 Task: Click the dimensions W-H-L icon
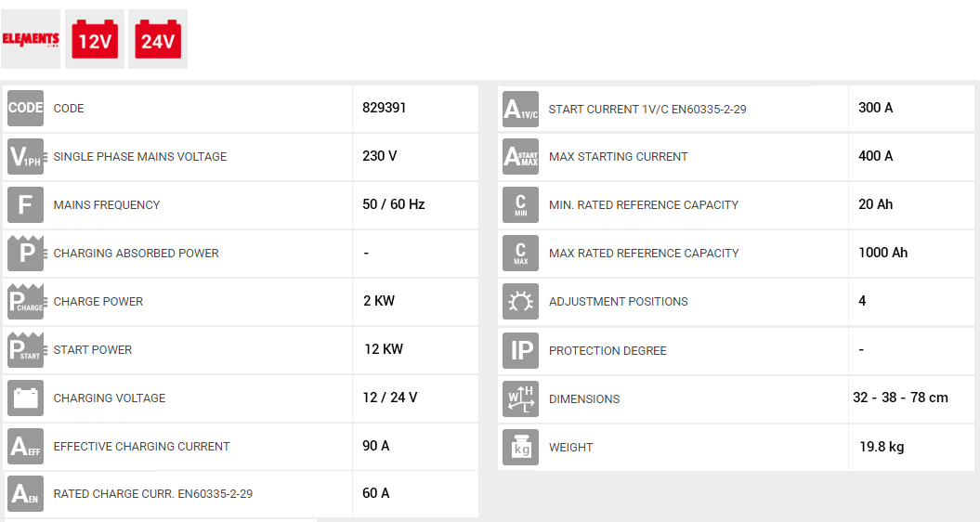520,398
